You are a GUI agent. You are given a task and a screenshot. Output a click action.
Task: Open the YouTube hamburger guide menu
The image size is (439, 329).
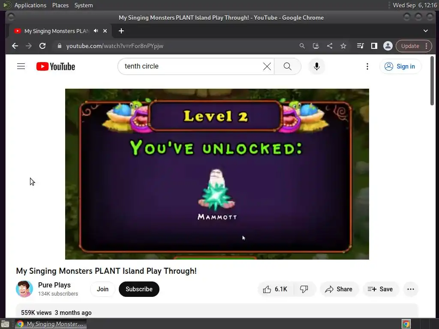click(21, 66)
